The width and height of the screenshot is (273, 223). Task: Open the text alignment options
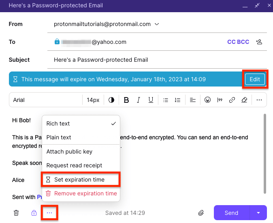click(192, 100)
